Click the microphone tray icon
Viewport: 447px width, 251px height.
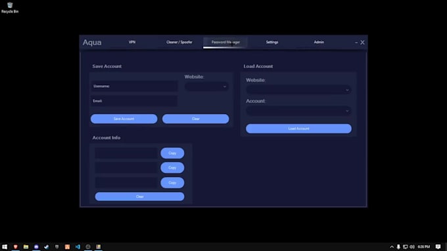coord(398,246)
